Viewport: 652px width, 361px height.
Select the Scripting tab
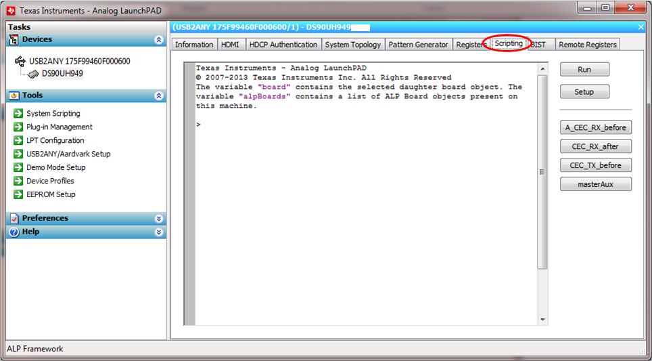[x=509, y=43]
